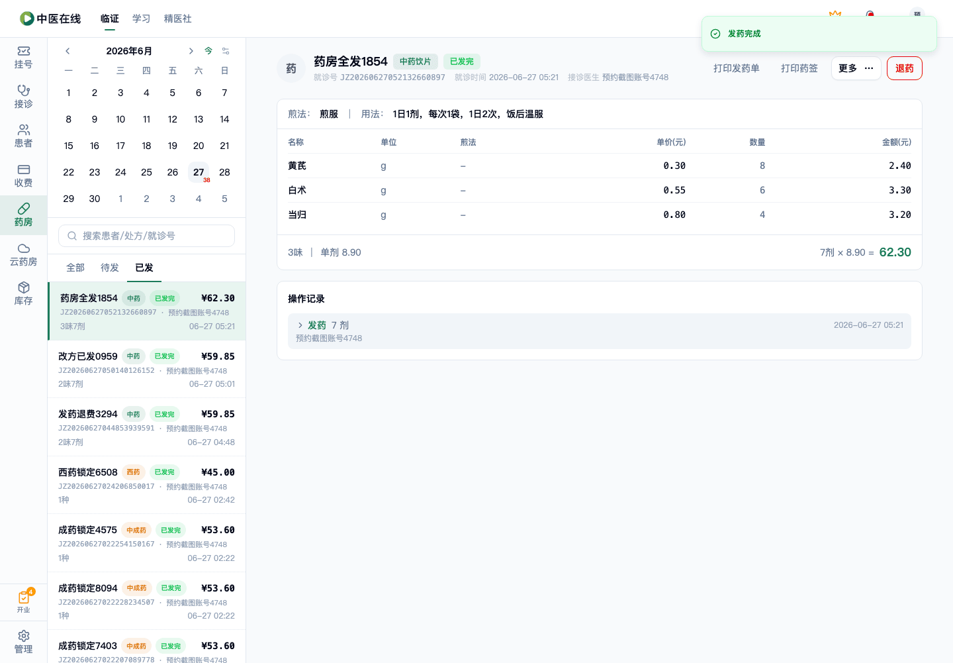Click the 2026年6月 month title
This screenshot has height=663, width=953.
[x=129, y=51]
